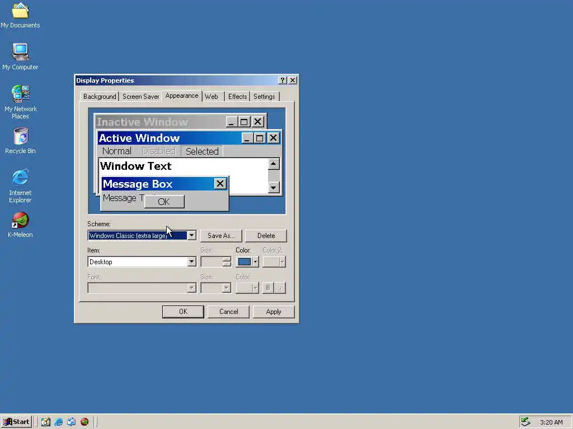Click the network tray icon
This screenshot has width=573, height=429.
click(x=525, y=422)
